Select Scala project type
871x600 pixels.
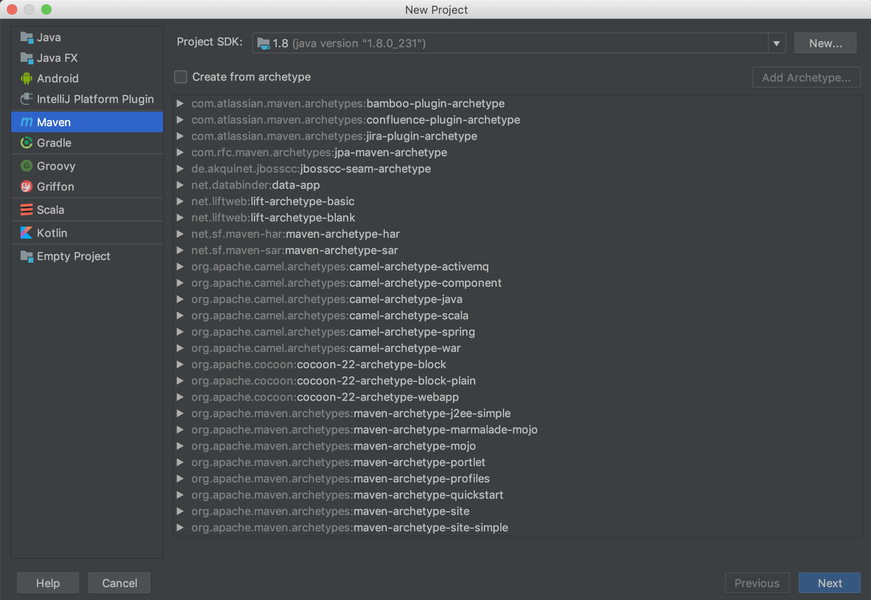pos(87,210)
